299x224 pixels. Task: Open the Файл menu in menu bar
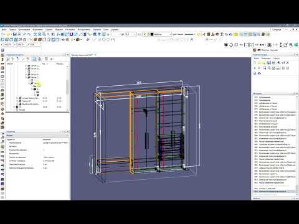click(x=4, y=29)
